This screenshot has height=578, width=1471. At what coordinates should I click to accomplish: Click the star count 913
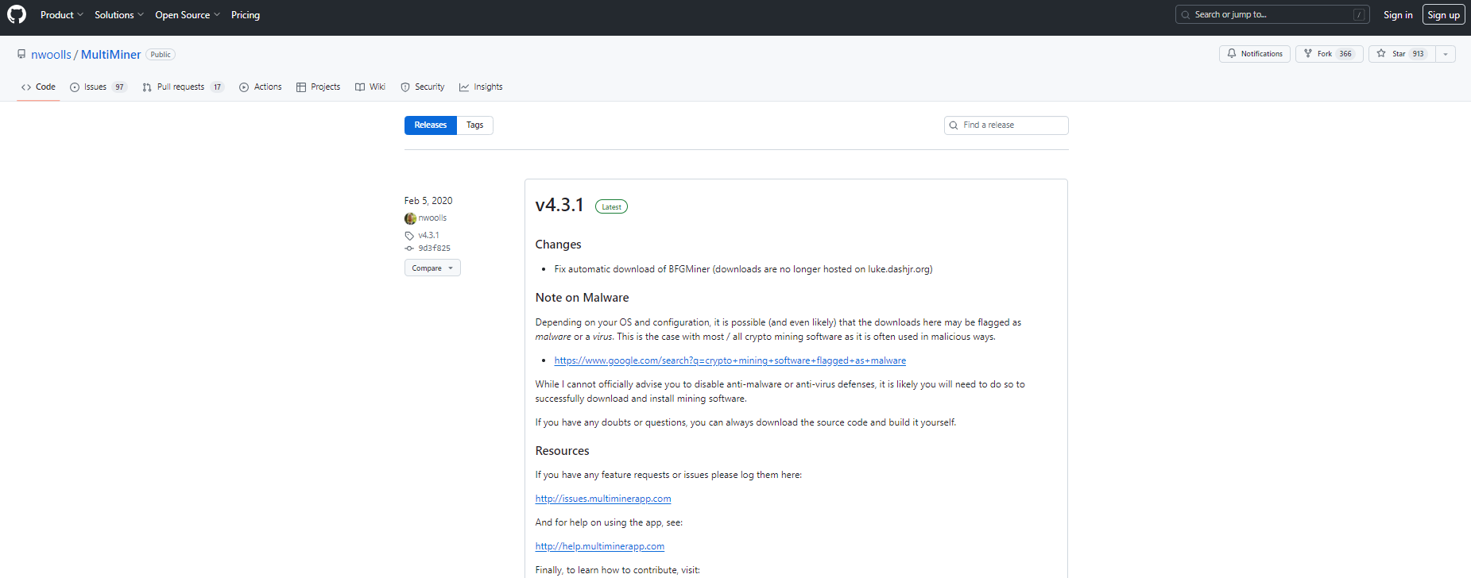point(1419,54)
